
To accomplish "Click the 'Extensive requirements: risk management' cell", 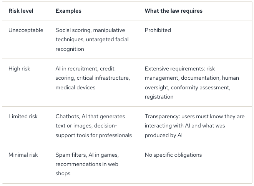I will tap(192, 83).
